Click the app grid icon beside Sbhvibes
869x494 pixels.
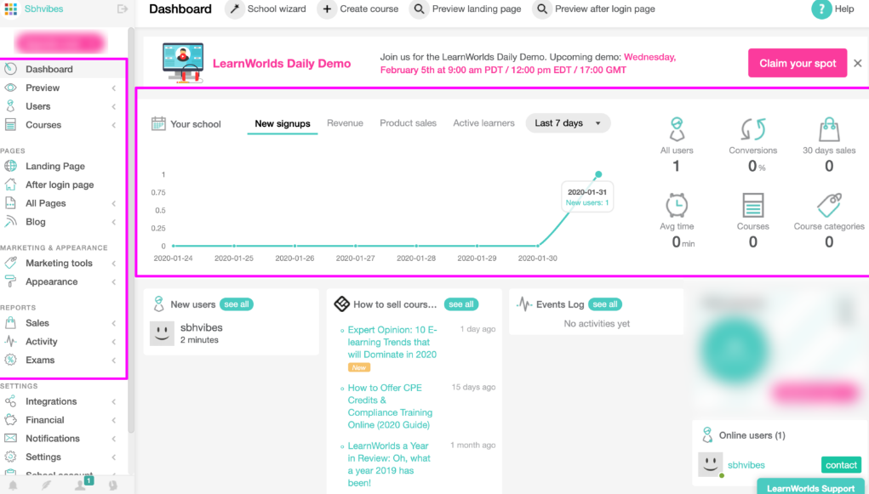click(x=10, y=9)
